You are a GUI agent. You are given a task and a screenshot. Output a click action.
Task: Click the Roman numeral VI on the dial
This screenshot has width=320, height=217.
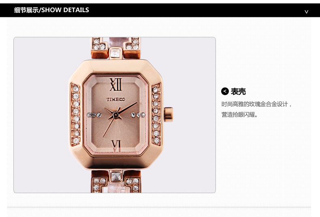click(x=116, y=144)
